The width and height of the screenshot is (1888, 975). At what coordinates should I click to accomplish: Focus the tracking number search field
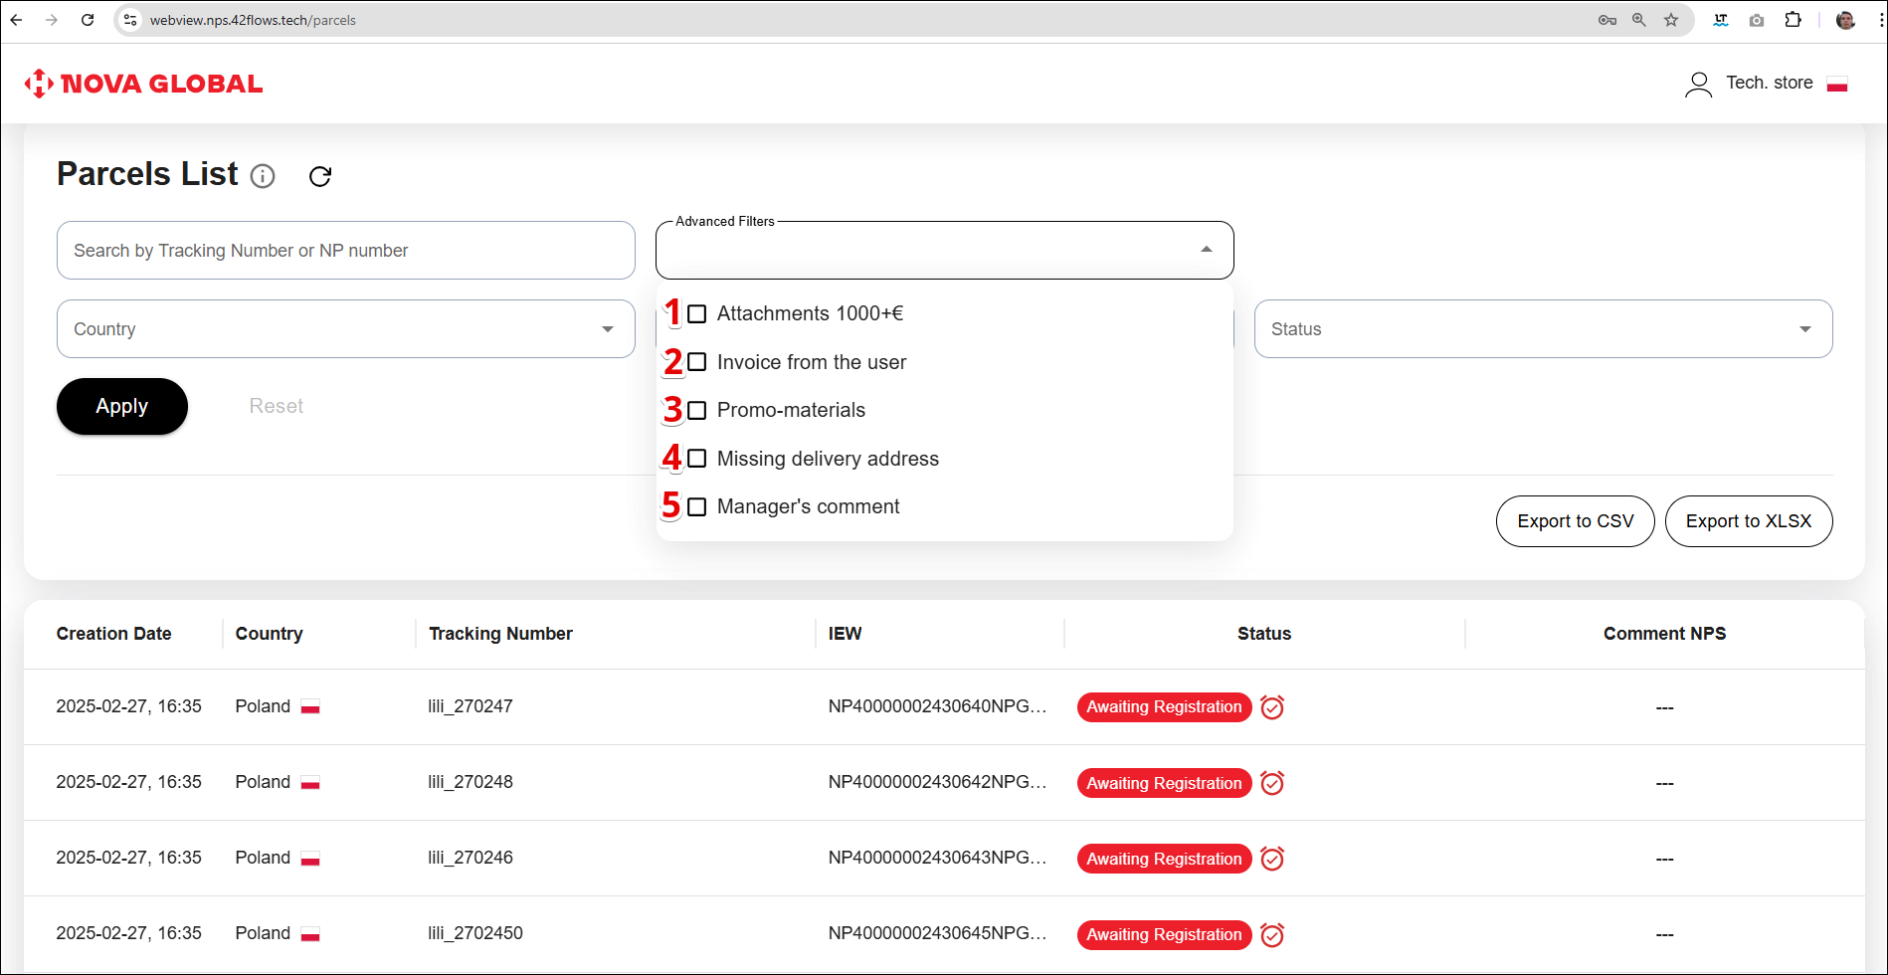pos(345,251)
